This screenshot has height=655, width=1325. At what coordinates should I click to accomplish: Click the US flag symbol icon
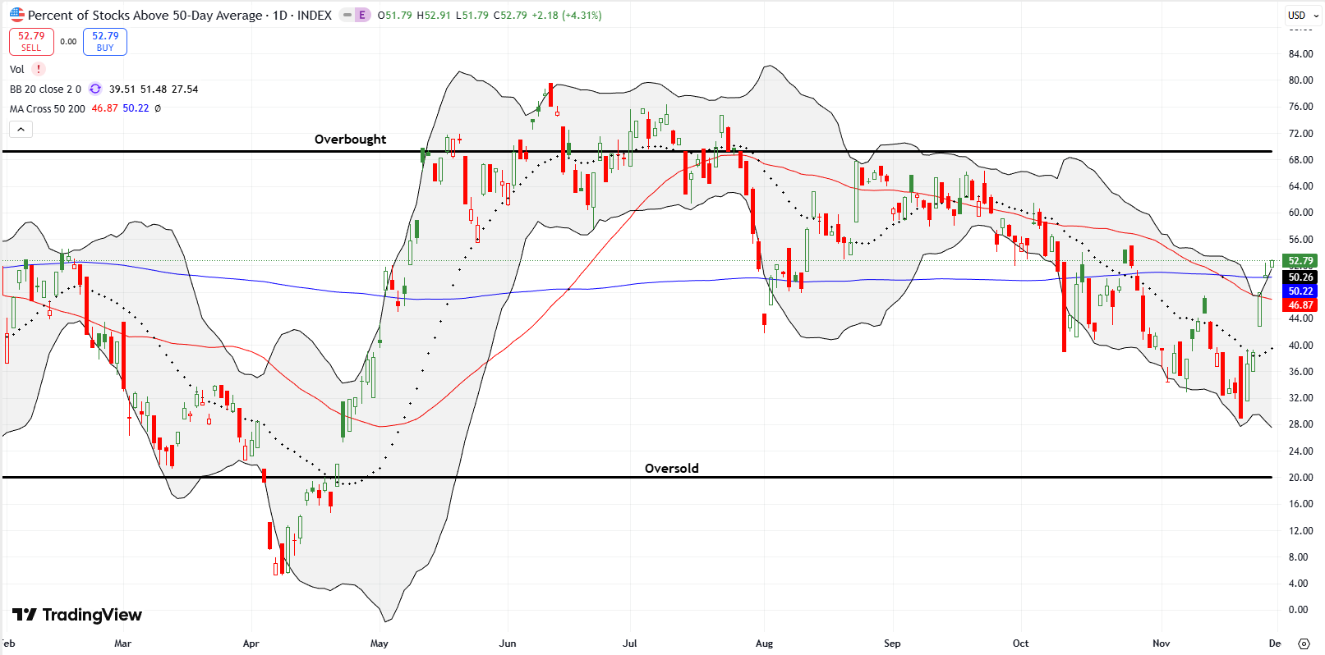point(17,15)
